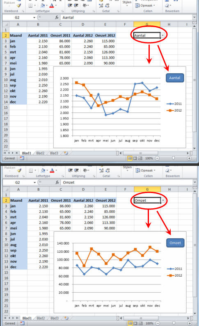Open dropdown arrow of cell G2 showing Omzet
The height and width of the screenshot is (326, 199).
point(163,200)
